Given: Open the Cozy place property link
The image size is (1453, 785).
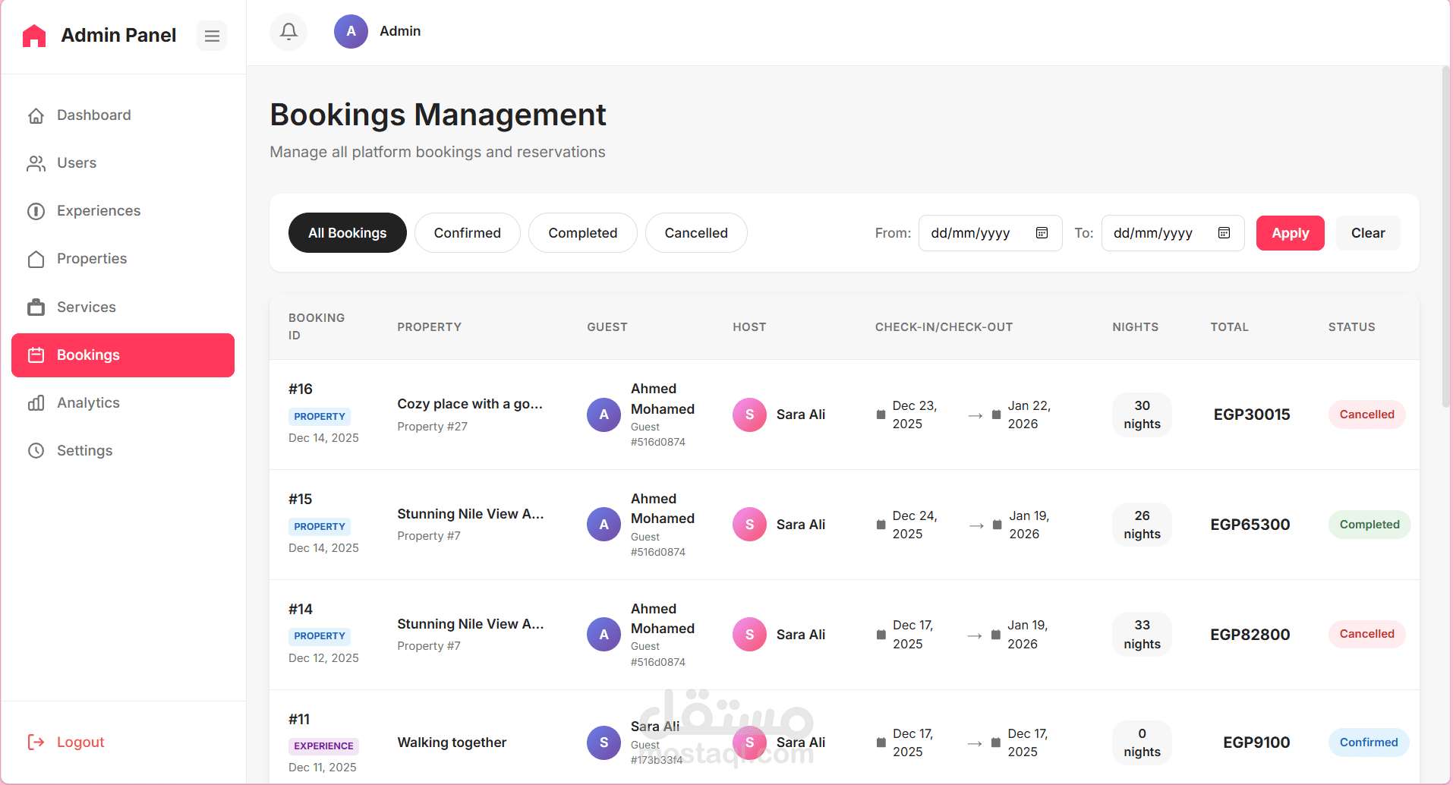Looking at the screenshot, I should point(469,404).
